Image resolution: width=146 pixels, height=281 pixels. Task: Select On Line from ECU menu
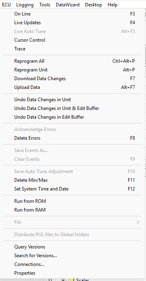point(72,14)
